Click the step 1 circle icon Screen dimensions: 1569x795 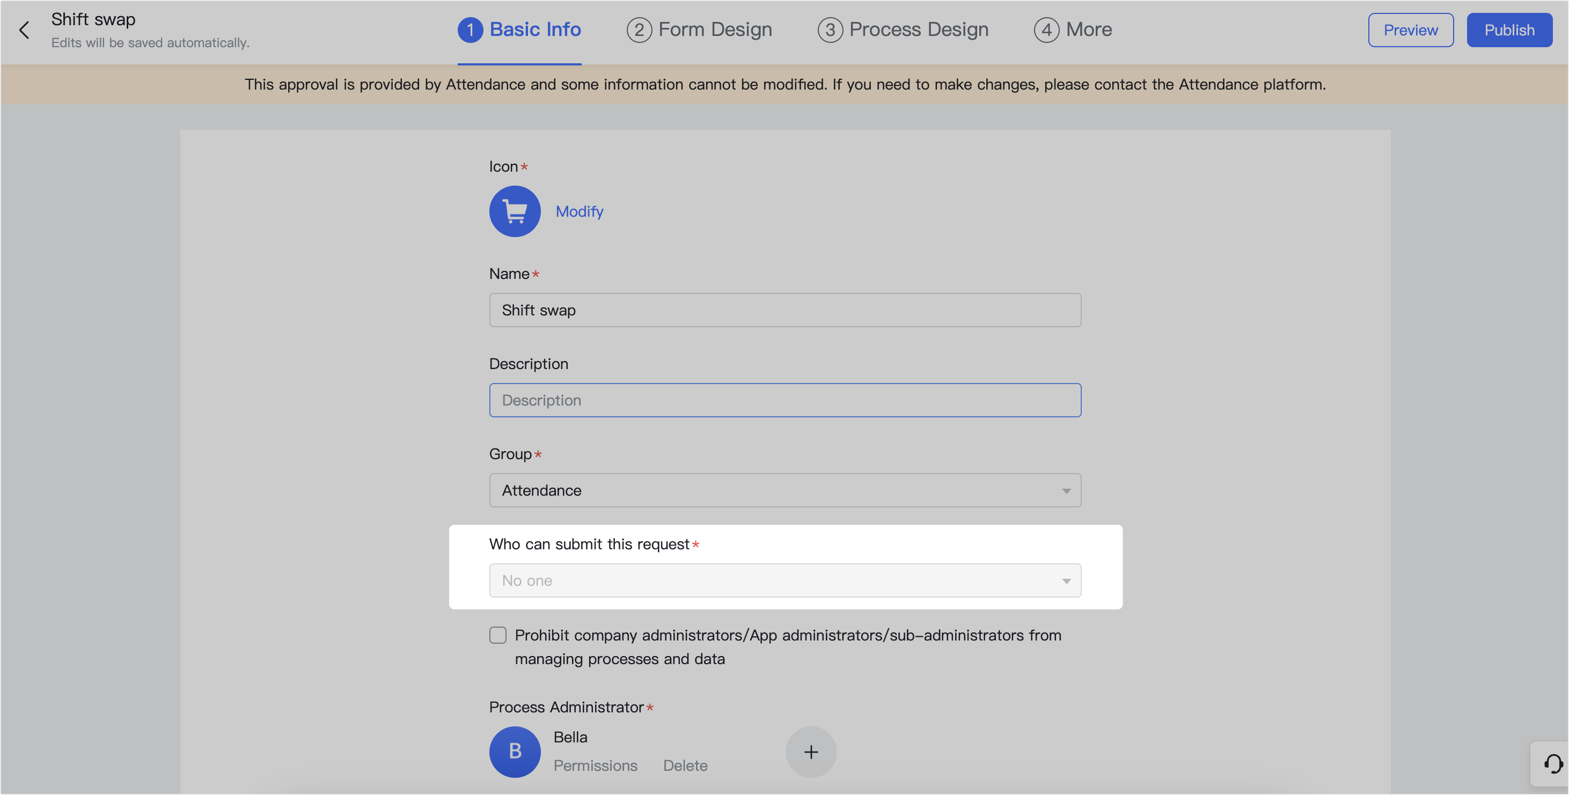(x=470, y=30)
